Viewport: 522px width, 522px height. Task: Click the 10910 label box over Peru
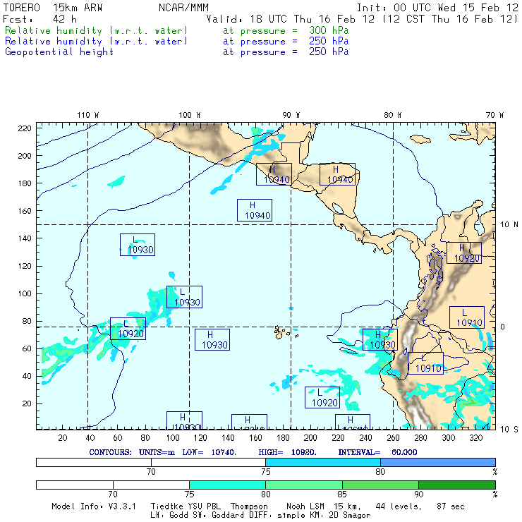pyautogui.click(x=427, y=368)
